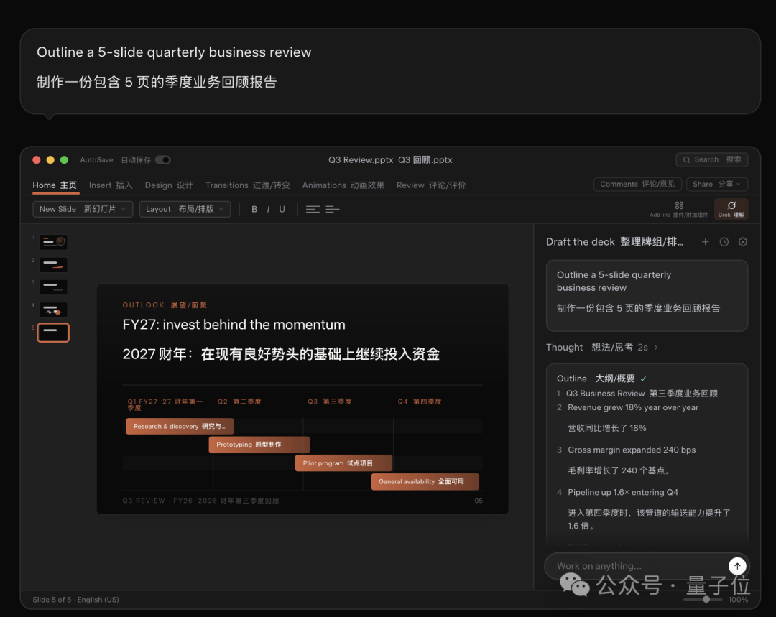The image size is (776, 617).
Task: Open the Grok assistant panel
Action: [x=731, y=209]
